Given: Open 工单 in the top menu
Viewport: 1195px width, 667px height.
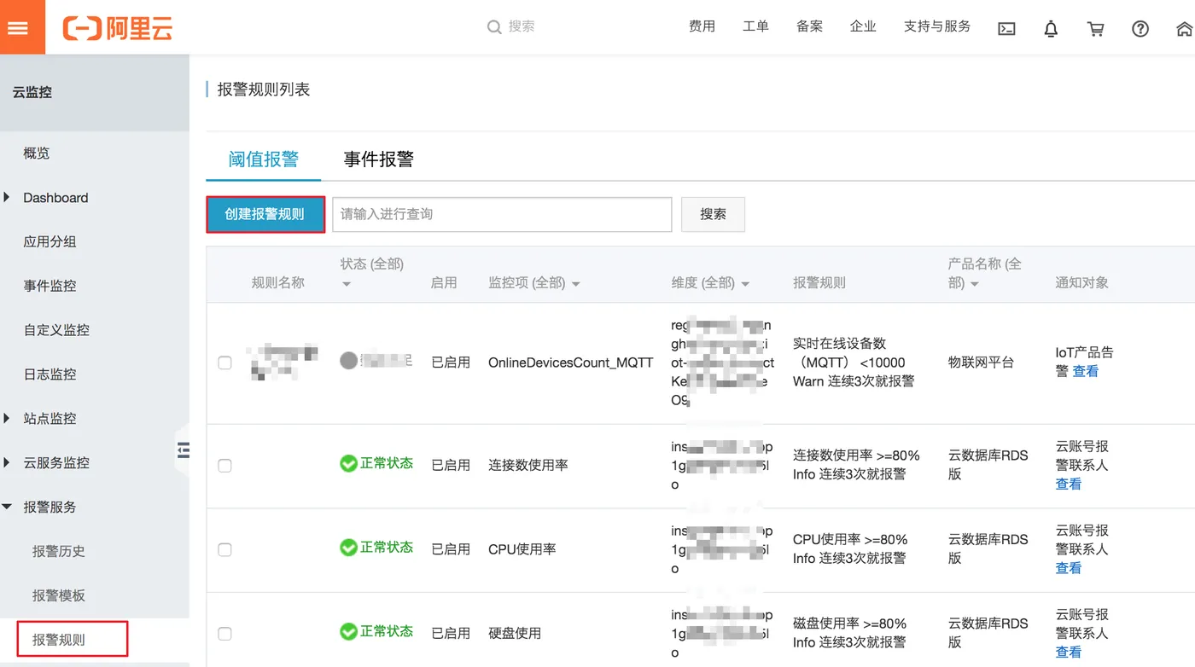Looking at the screenshot, I should pos(755,26).
